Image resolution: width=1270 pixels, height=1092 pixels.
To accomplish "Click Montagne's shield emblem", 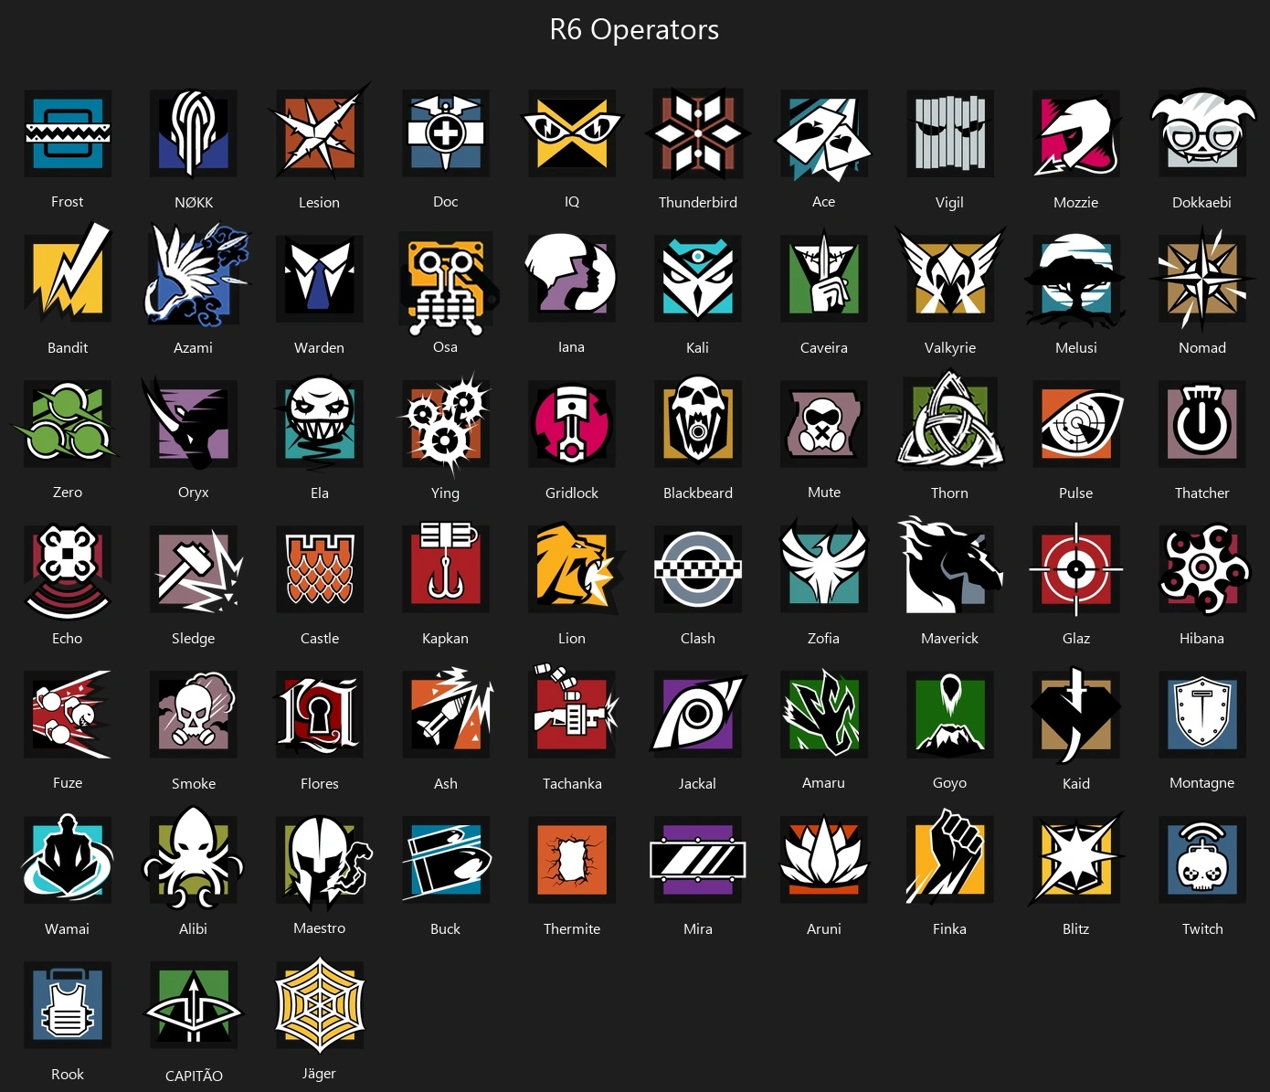I will [x=1202, y=714].
